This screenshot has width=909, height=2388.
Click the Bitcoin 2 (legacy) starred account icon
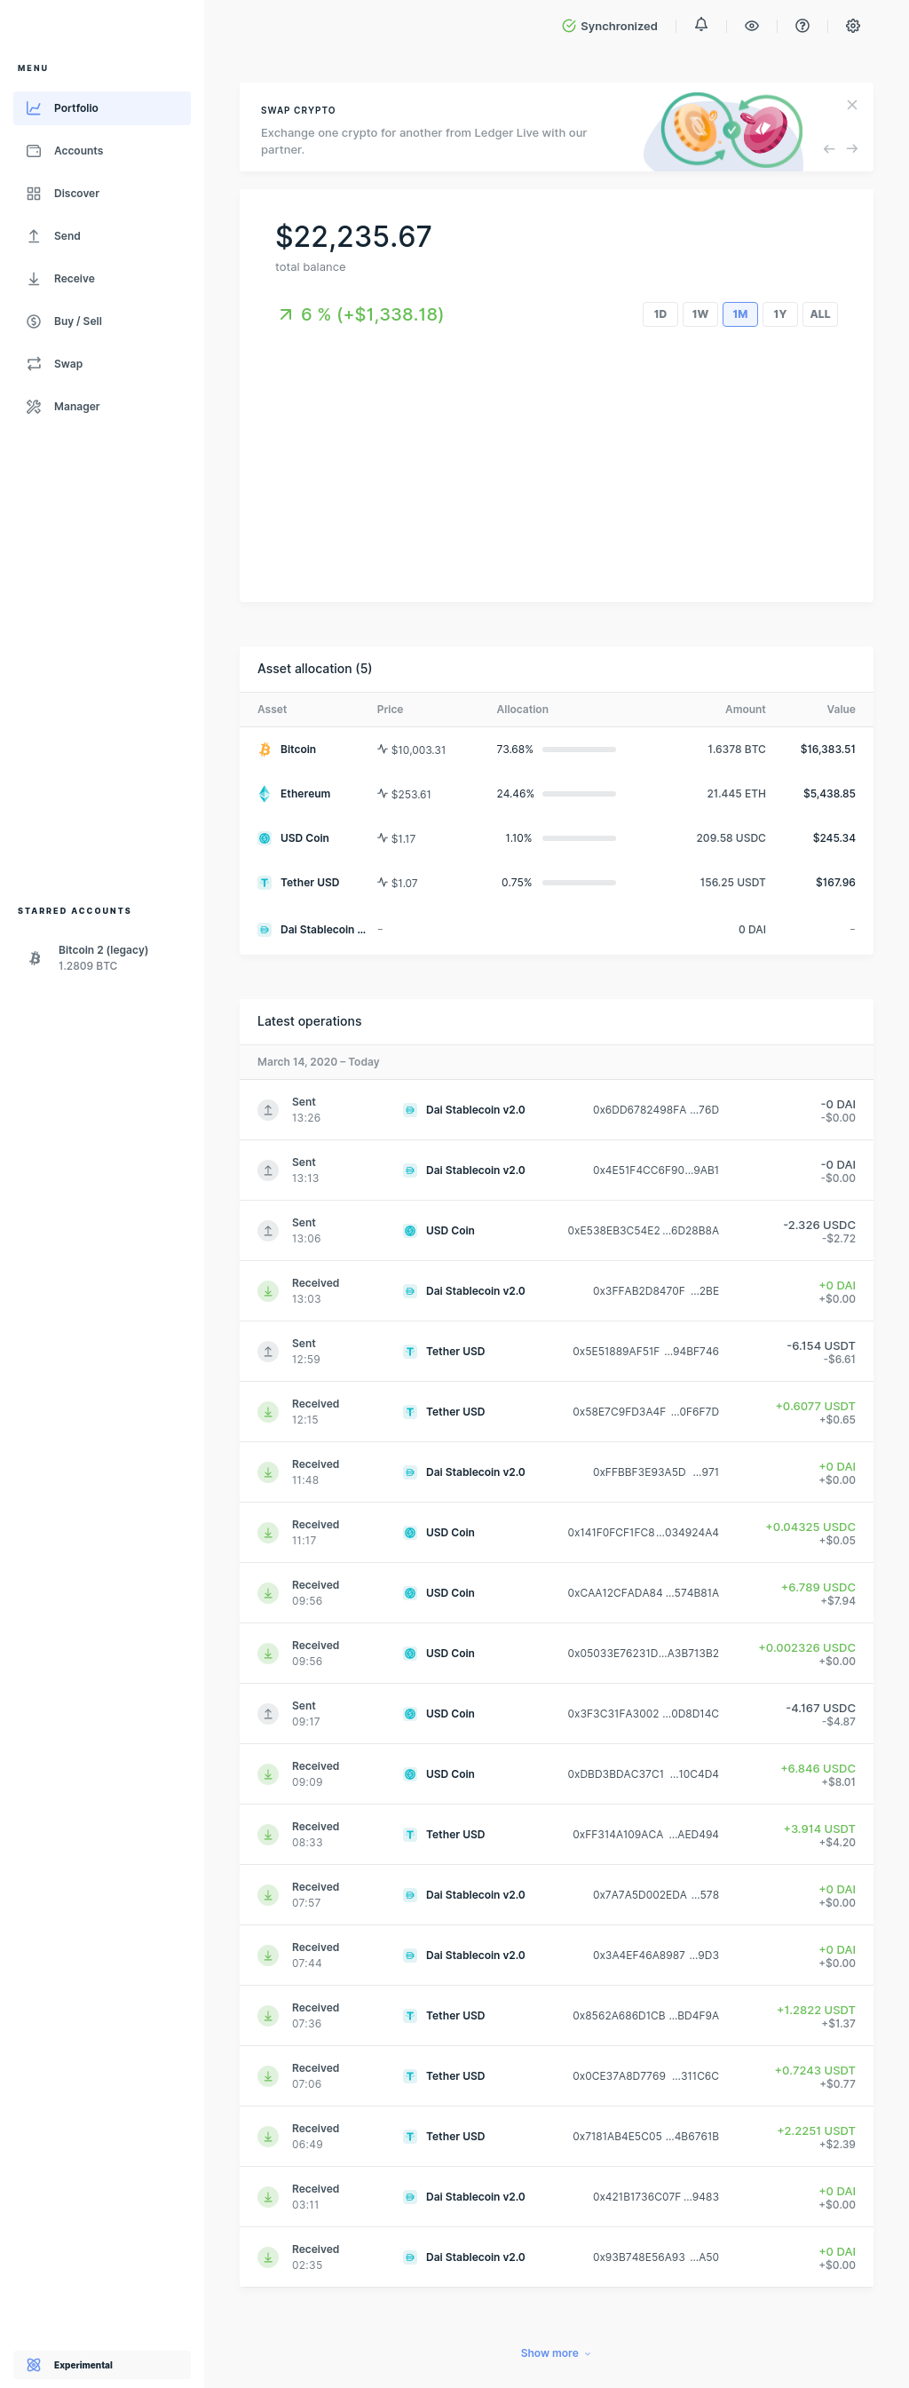35,957
